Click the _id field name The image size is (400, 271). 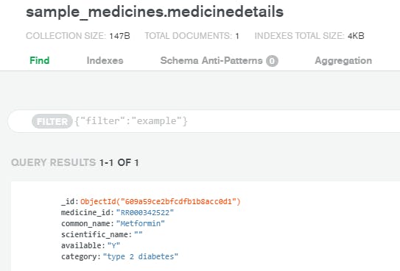(x=68, y=201)
